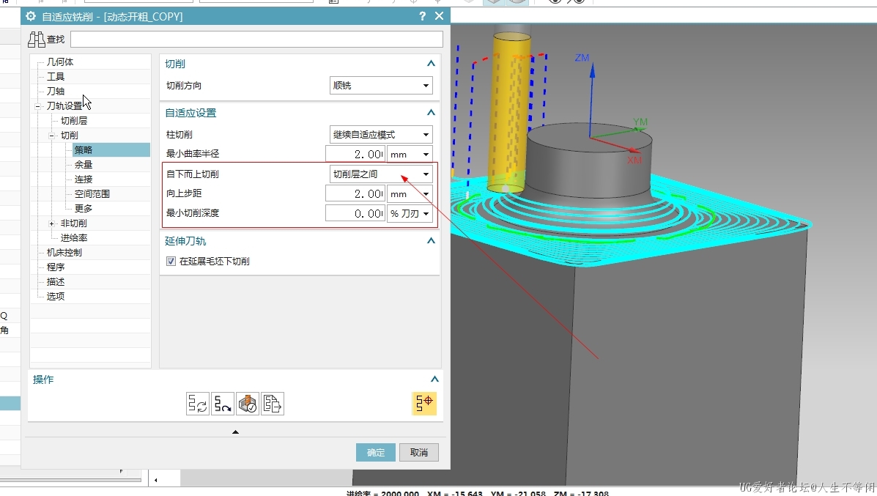Select 余量 in the tree
This screenshot has width=877, height=496.
[x=84, y=165]
